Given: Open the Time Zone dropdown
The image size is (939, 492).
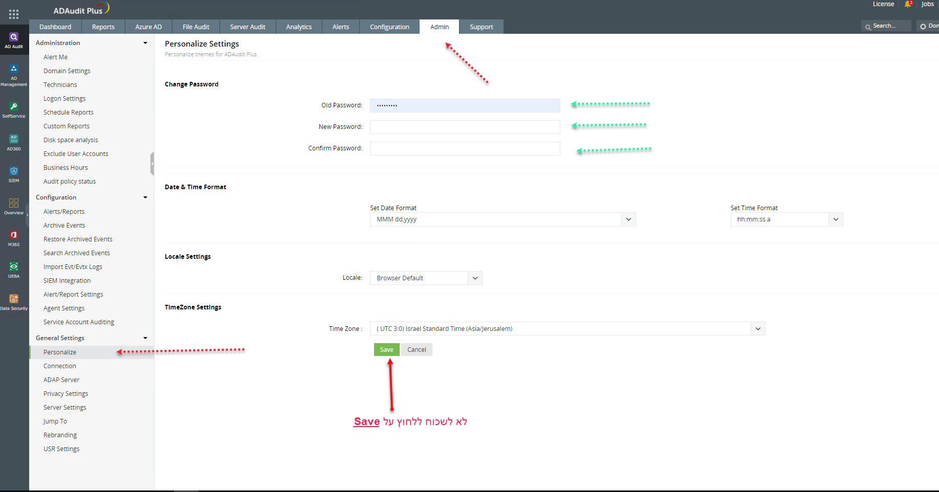Looking at the screenshot, I should (x=567, y=329).
